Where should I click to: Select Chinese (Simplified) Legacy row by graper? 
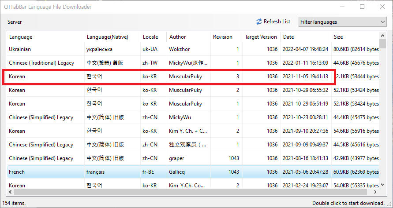click(x=193, y=158)
